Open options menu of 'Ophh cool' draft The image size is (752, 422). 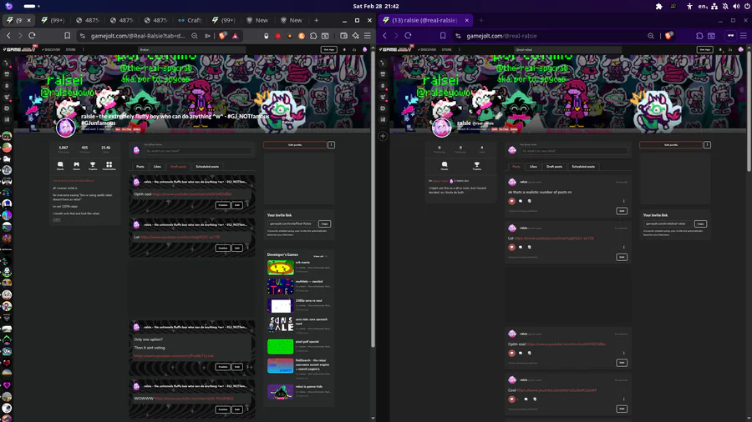pos(248,205)
